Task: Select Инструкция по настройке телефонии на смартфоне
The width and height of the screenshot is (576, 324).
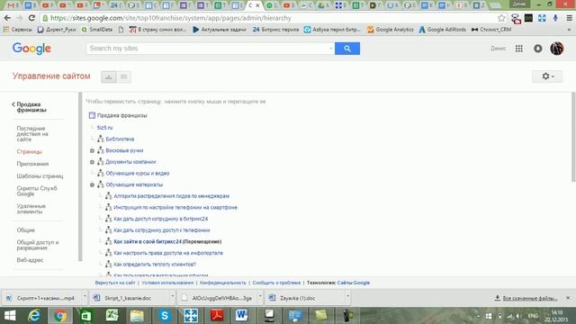Action: [175, 208]
